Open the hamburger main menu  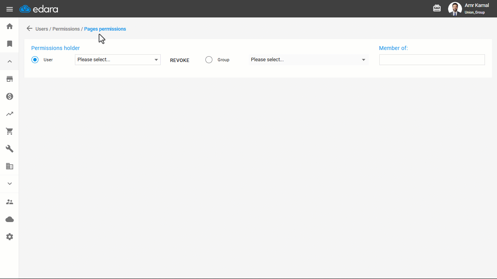pos(10,9)
